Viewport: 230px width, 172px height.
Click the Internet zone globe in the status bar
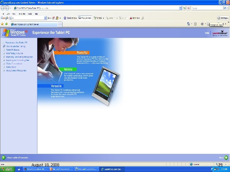[191, 164]
